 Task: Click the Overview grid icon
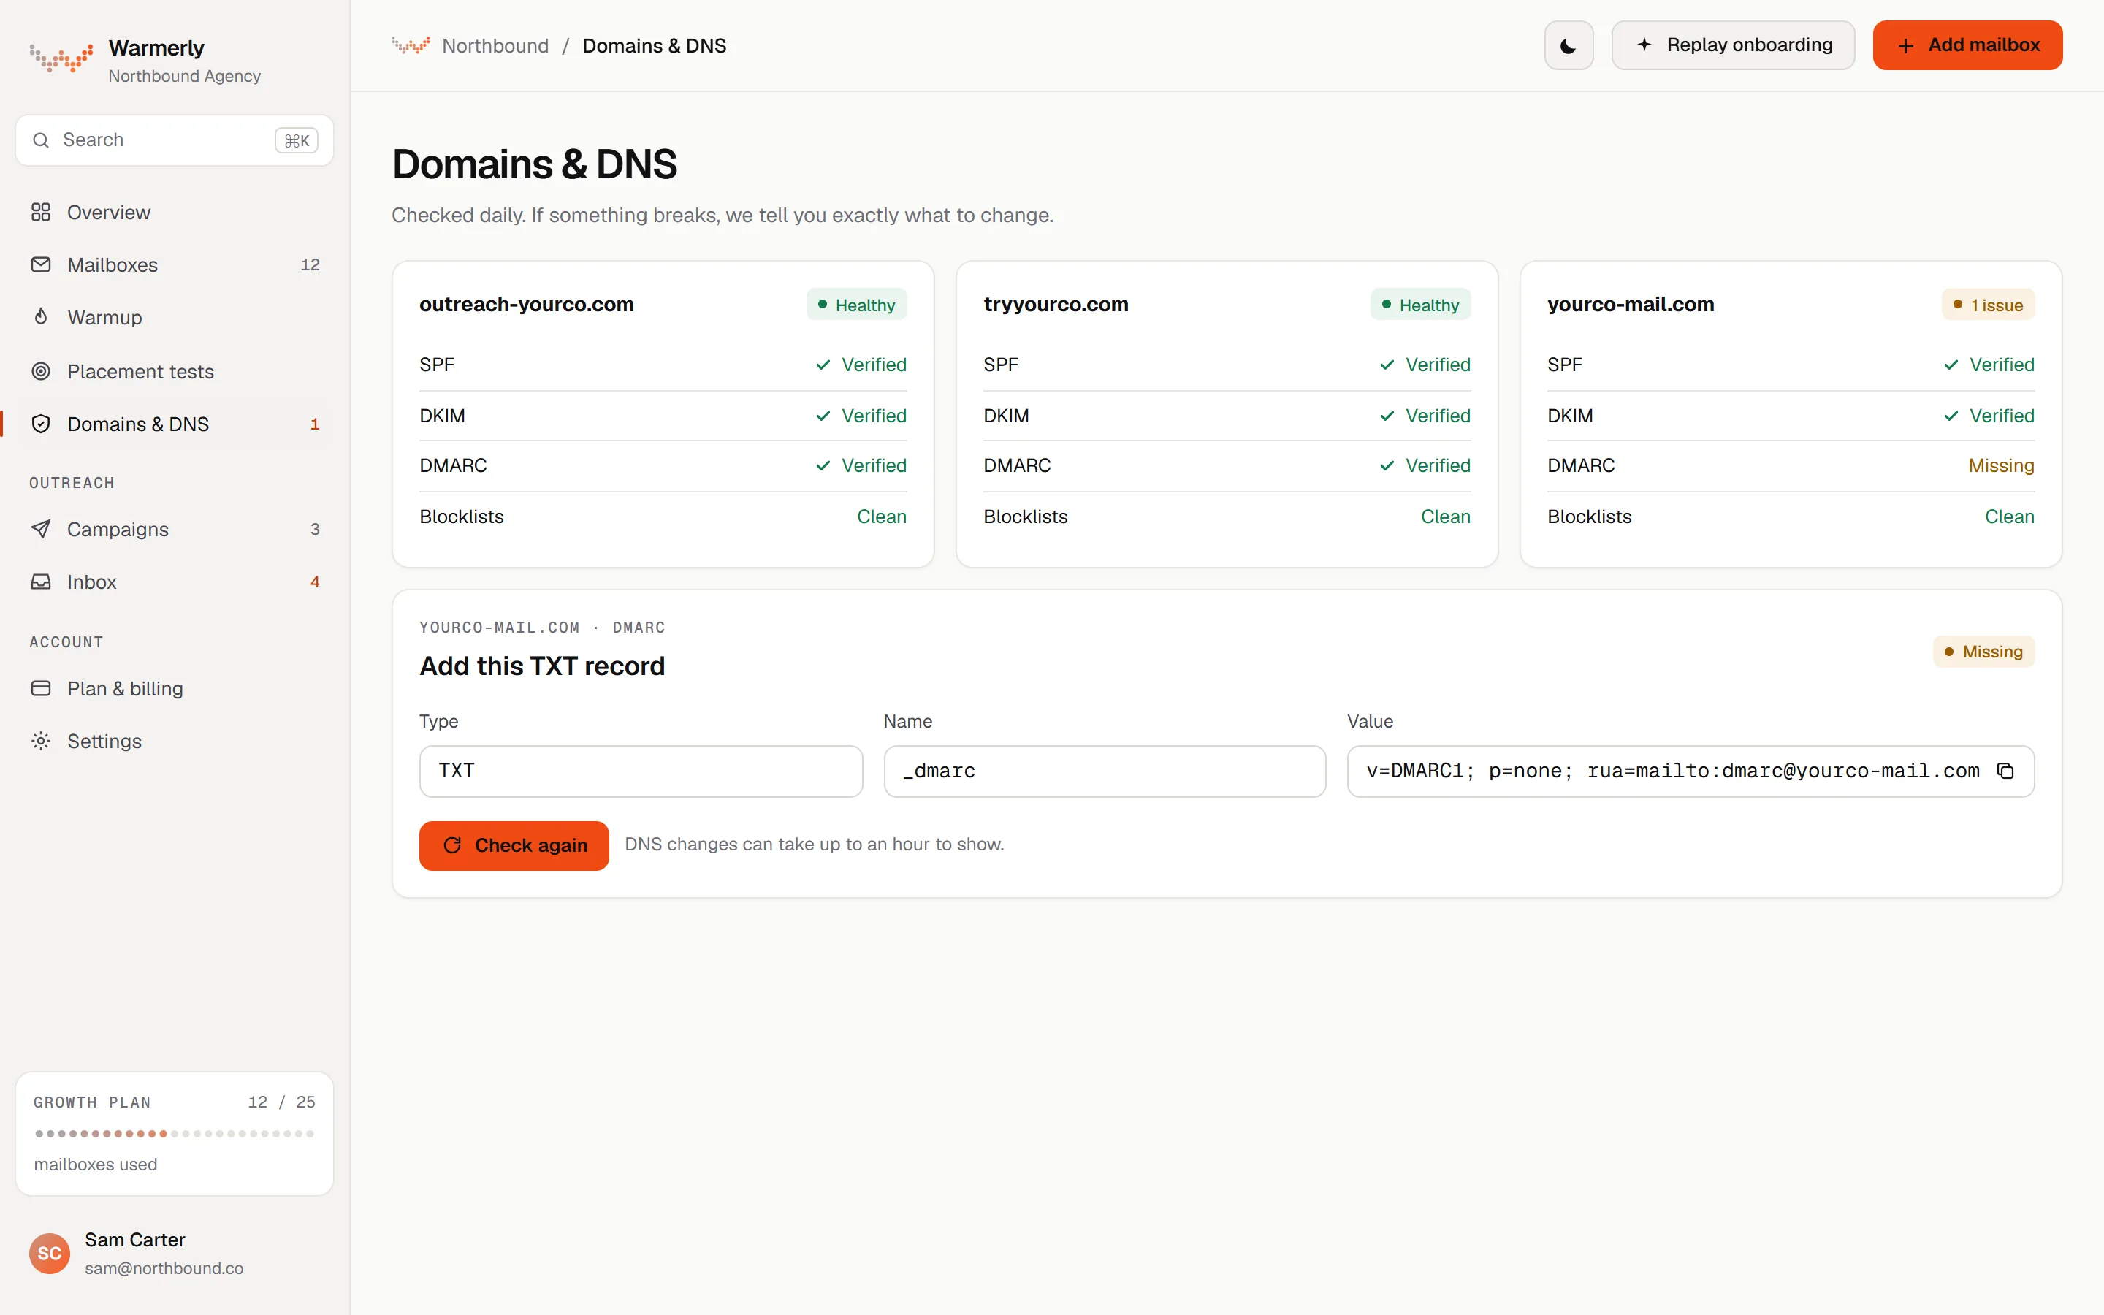(41, 212)
